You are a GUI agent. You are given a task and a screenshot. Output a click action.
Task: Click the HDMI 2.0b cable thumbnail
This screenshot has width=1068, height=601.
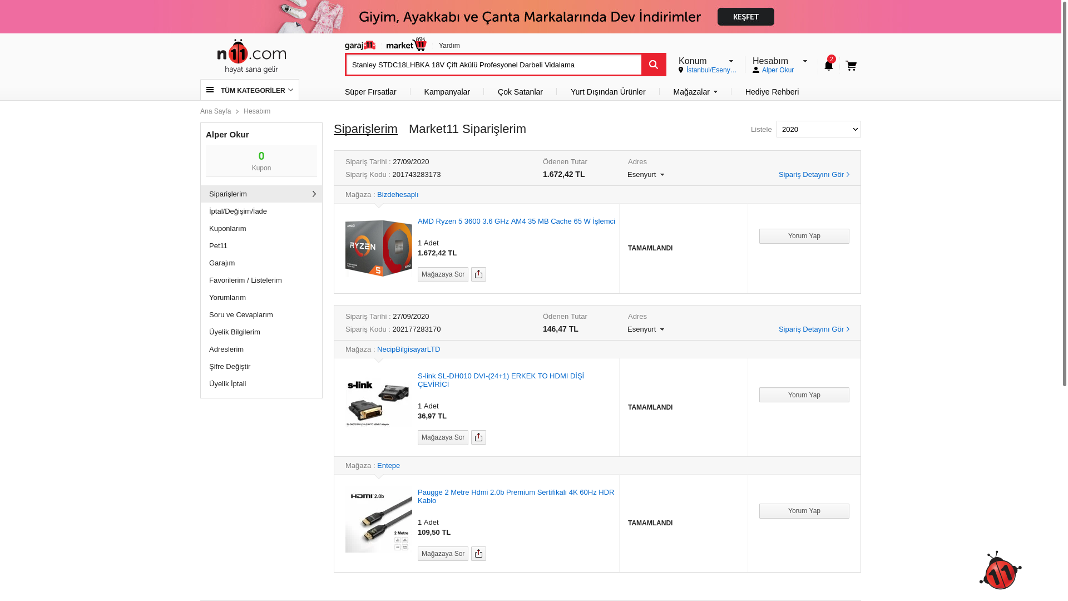(x=379, y=519)
